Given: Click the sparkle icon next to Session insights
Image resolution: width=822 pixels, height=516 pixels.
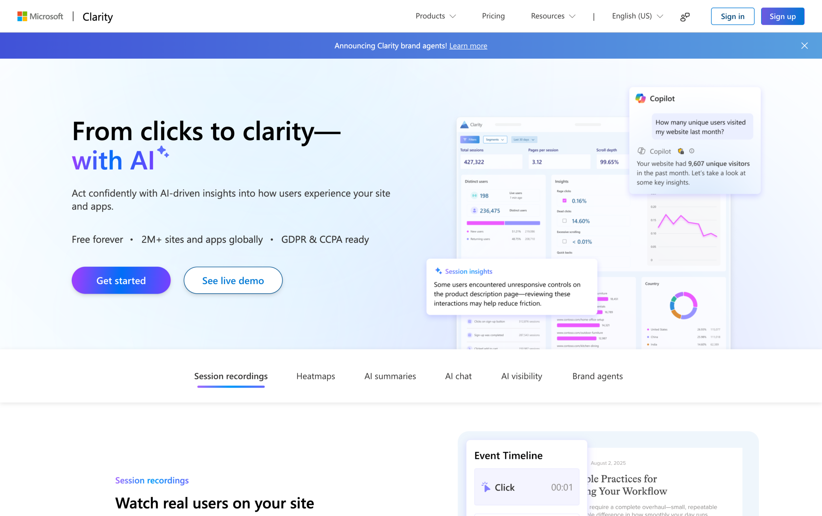Looking at the screenshot, I should tap(438, 271).
